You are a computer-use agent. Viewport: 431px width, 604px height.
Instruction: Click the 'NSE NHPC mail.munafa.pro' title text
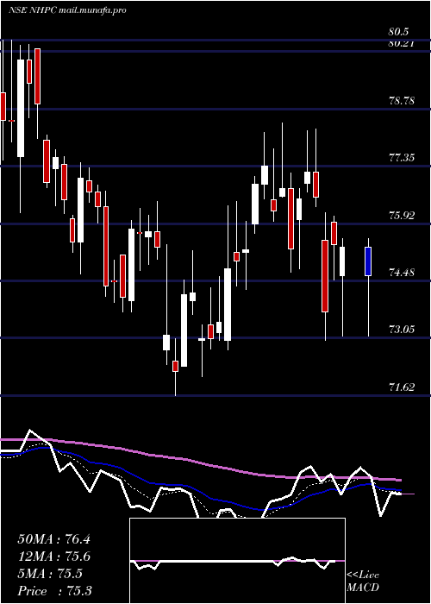click(68, 10)
